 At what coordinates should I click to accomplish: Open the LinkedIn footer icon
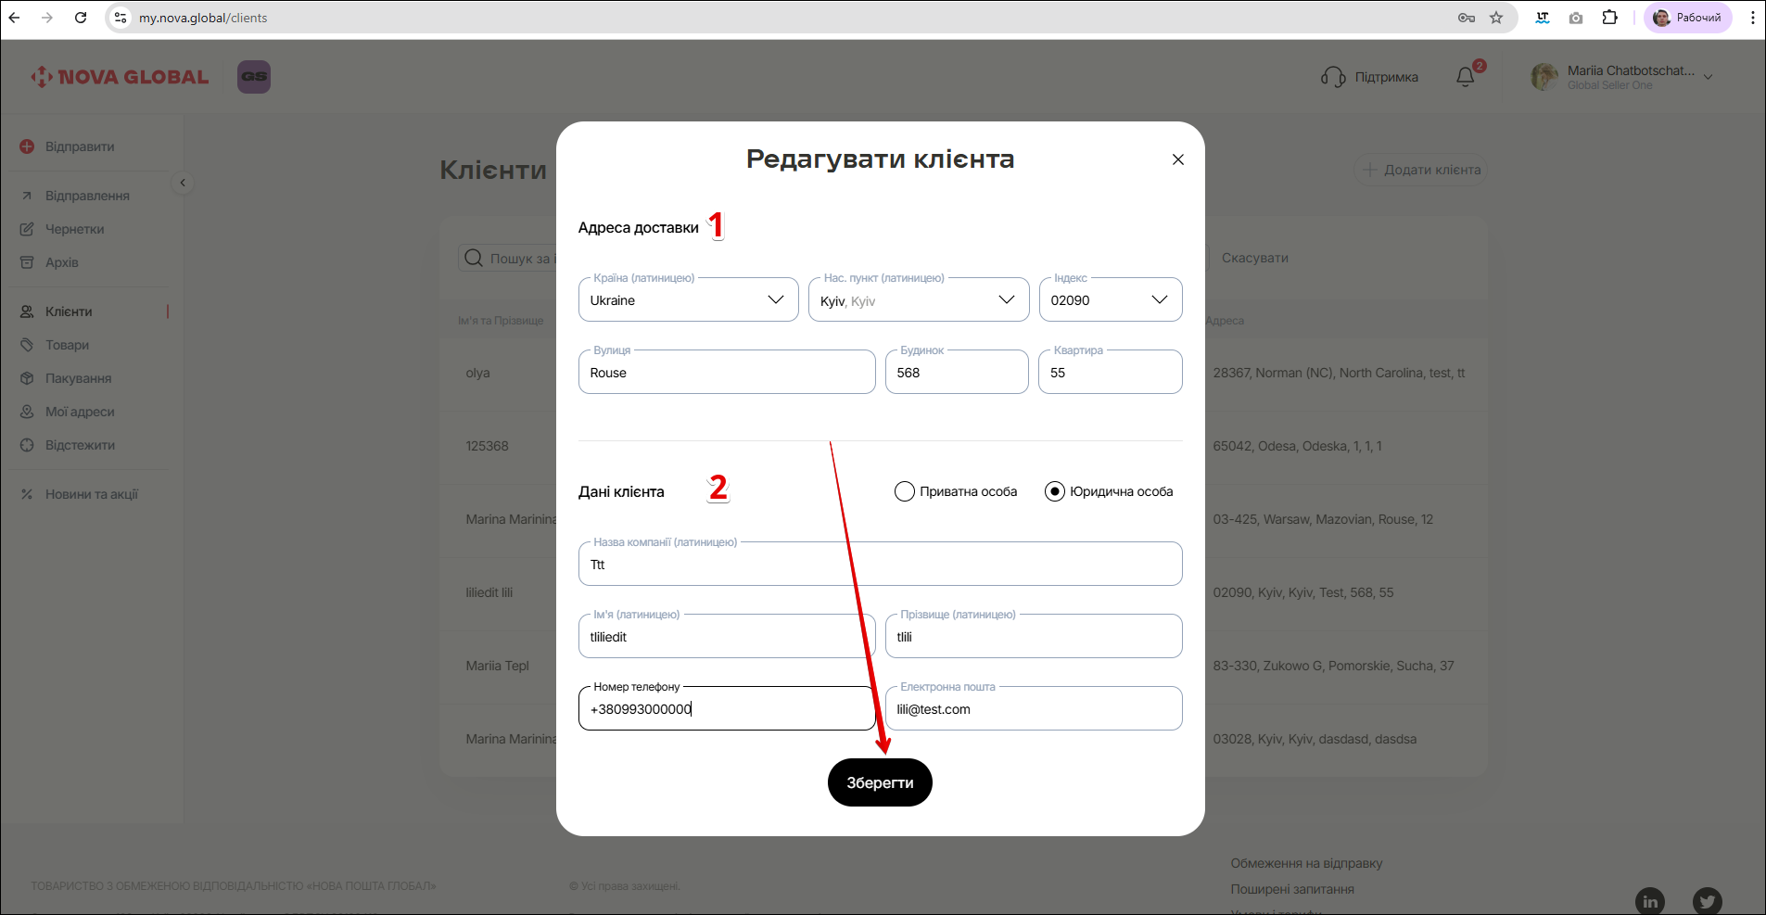coord(1650,901)
